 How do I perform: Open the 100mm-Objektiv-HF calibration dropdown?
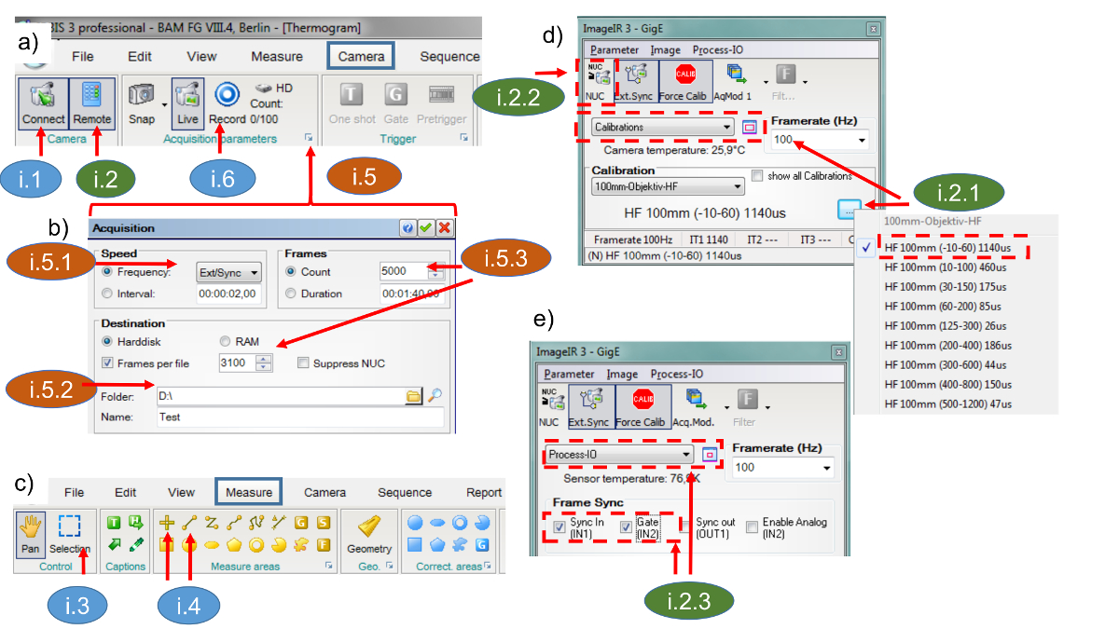coord(668,186)
